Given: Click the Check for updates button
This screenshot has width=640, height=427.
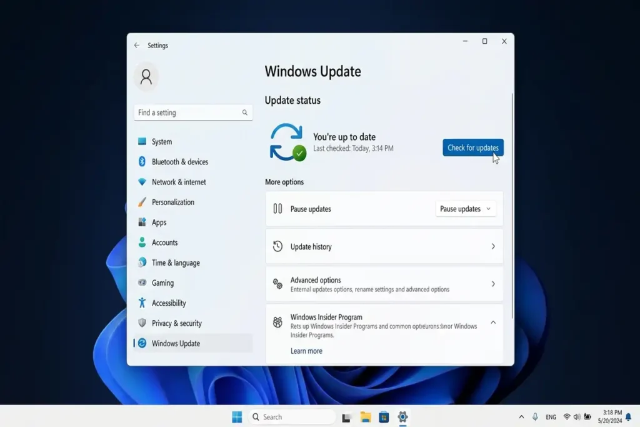Looking at the screenshot, I should tap(473, 148).
